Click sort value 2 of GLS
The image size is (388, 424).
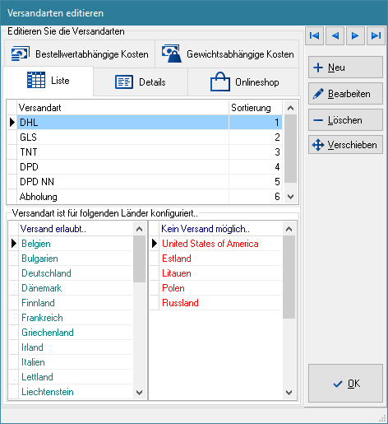point(256,137)
